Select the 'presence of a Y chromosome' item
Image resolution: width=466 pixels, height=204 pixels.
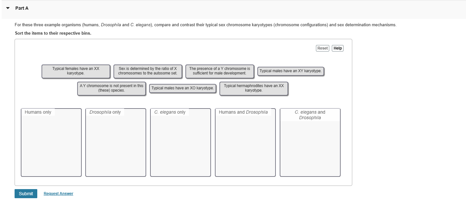point(219,71)
